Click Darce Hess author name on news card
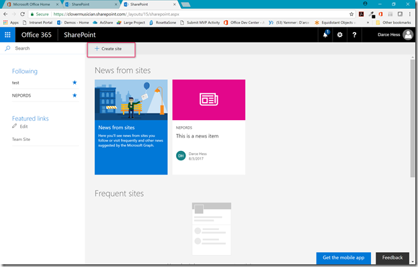 click(198, 154)
